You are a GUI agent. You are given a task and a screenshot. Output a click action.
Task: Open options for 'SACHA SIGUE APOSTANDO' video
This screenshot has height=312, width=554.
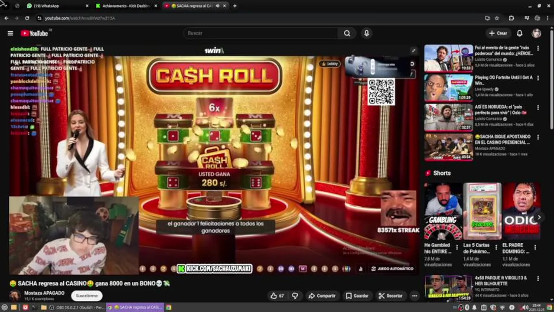click(x=538, y=137)
